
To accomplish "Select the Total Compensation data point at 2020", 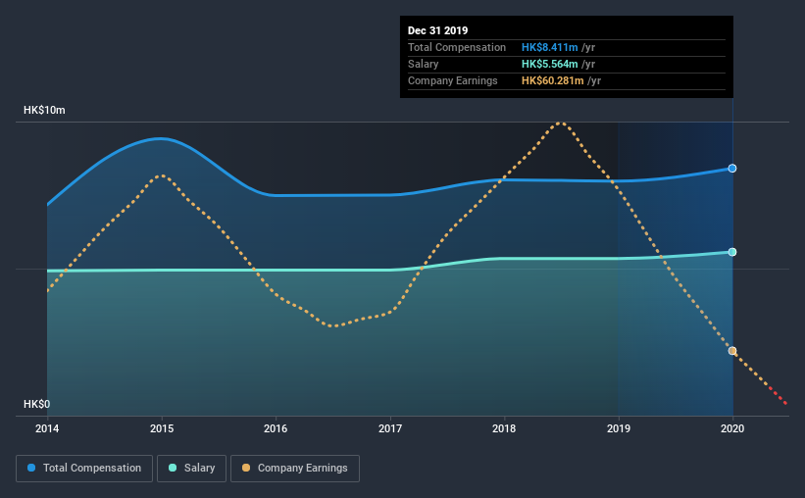I will point(732,169).
